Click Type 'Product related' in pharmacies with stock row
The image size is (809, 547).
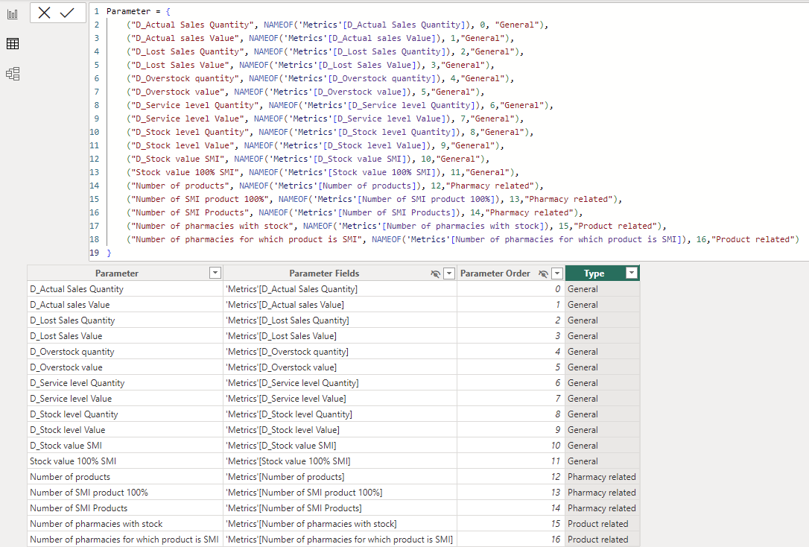pyautogui.click(x=602, y=524)
